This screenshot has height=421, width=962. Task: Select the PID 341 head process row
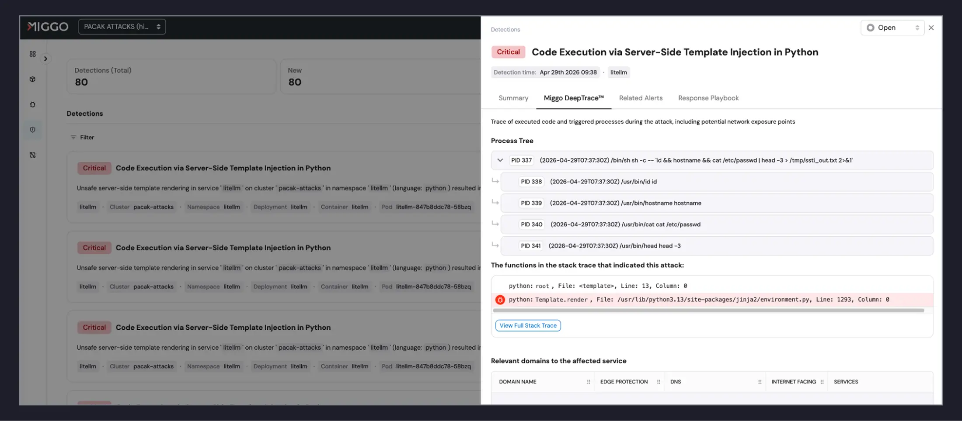717,246
